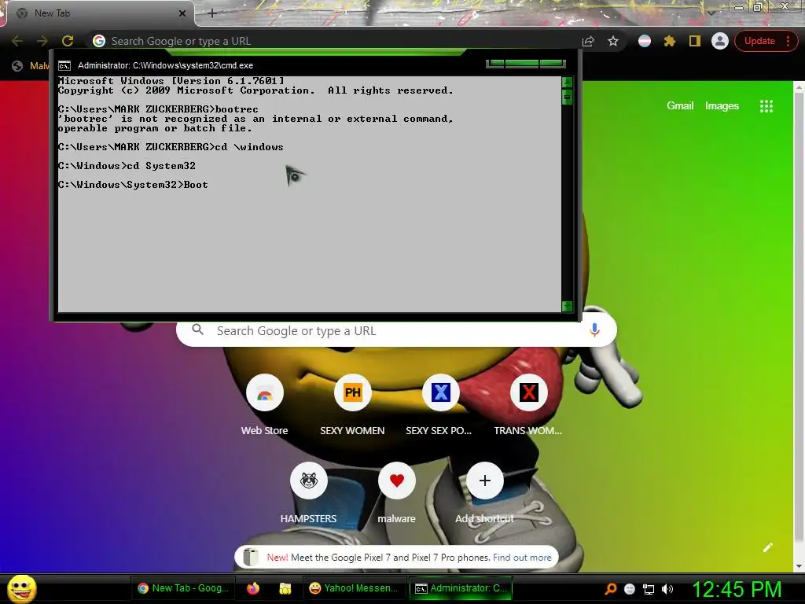Screen dimensions: 805x604
Task: Click the cmd window scrollbar up arrow
Action: (x=567, y=82)
